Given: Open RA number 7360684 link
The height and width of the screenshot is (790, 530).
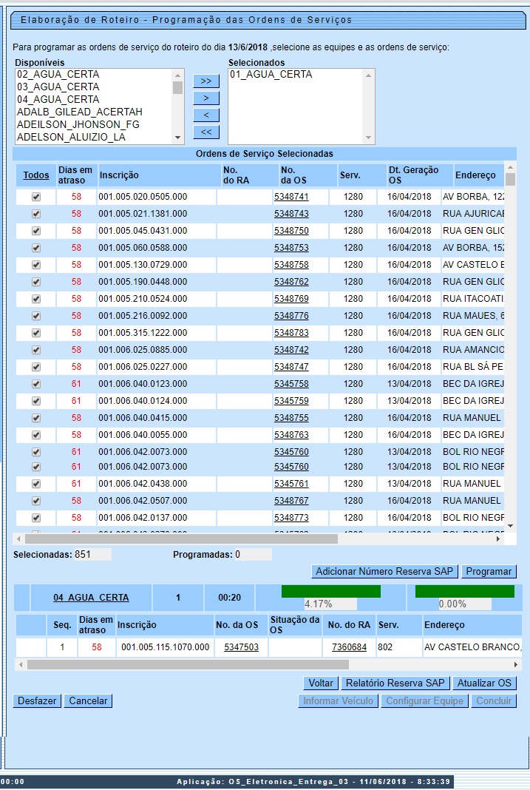Looking at the screenshot, I should coord(349,647).
